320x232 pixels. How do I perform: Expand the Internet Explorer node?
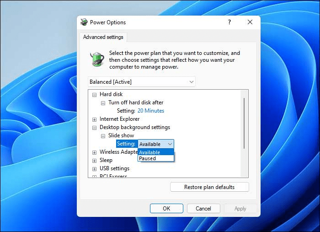[x=94, y=119]
